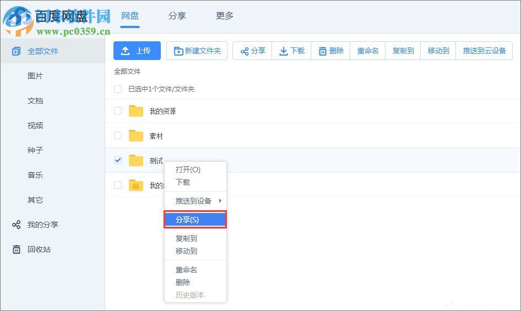The image size is (521, 311).
Task: Click the 素材 folder icon
Action: pos(136,135)
